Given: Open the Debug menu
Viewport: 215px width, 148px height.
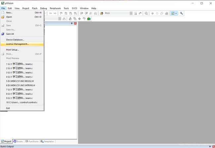Looking at the screenshot, I should pos(44,8).
